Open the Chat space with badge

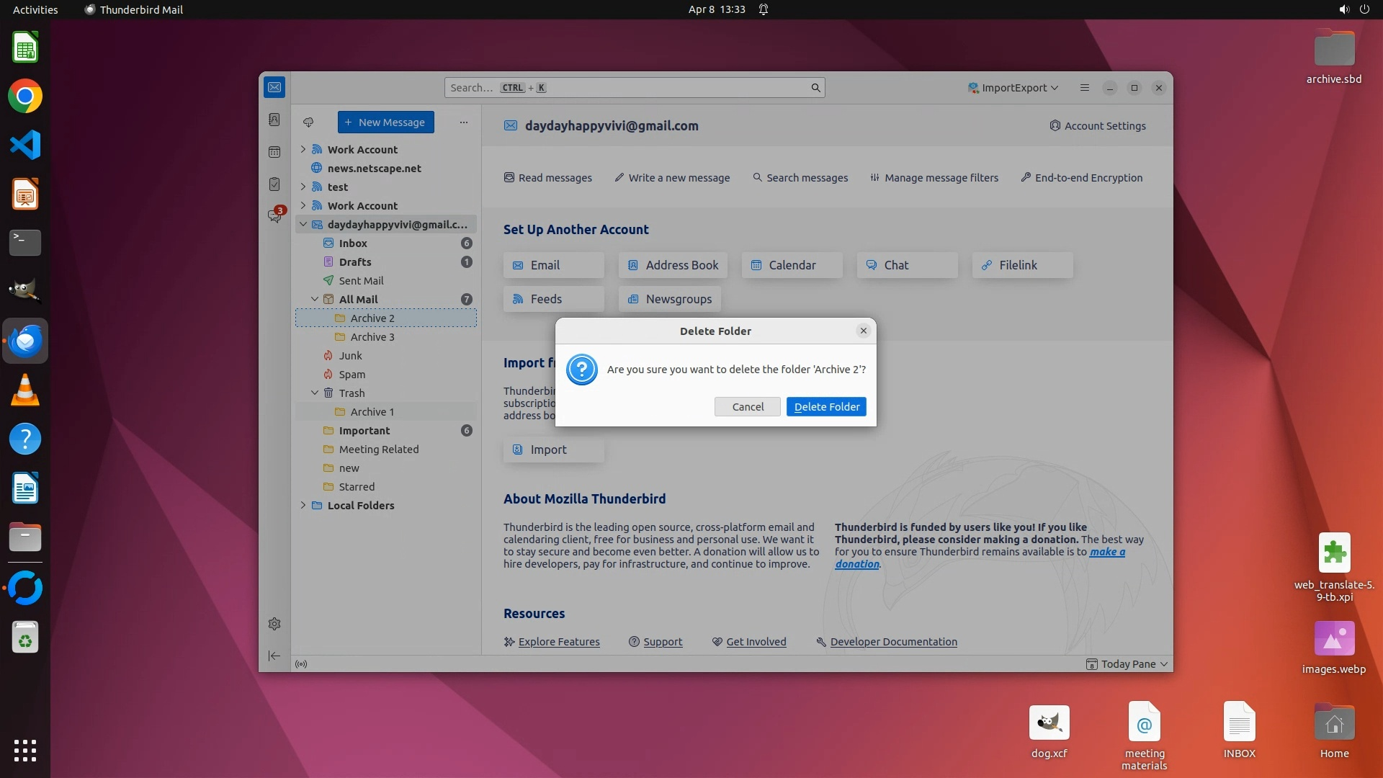point(274,215)
